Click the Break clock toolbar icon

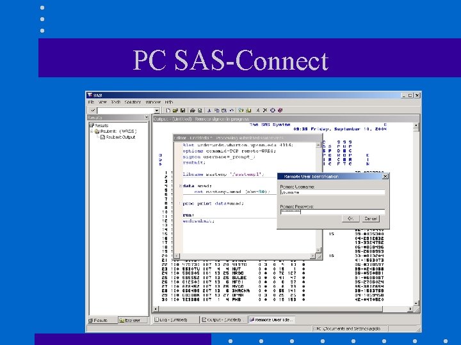(x=273, y=111)
